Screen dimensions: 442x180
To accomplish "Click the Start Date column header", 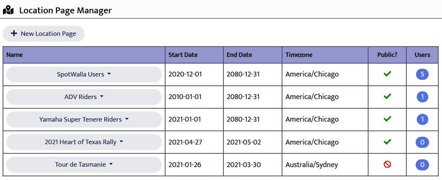I will 183,55.
